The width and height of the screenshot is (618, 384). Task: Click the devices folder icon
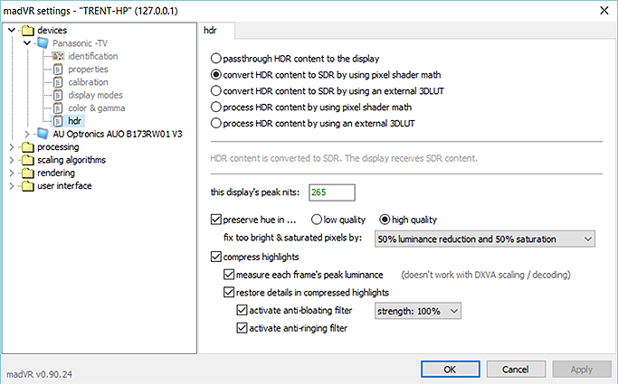click(x=27, y=31)
